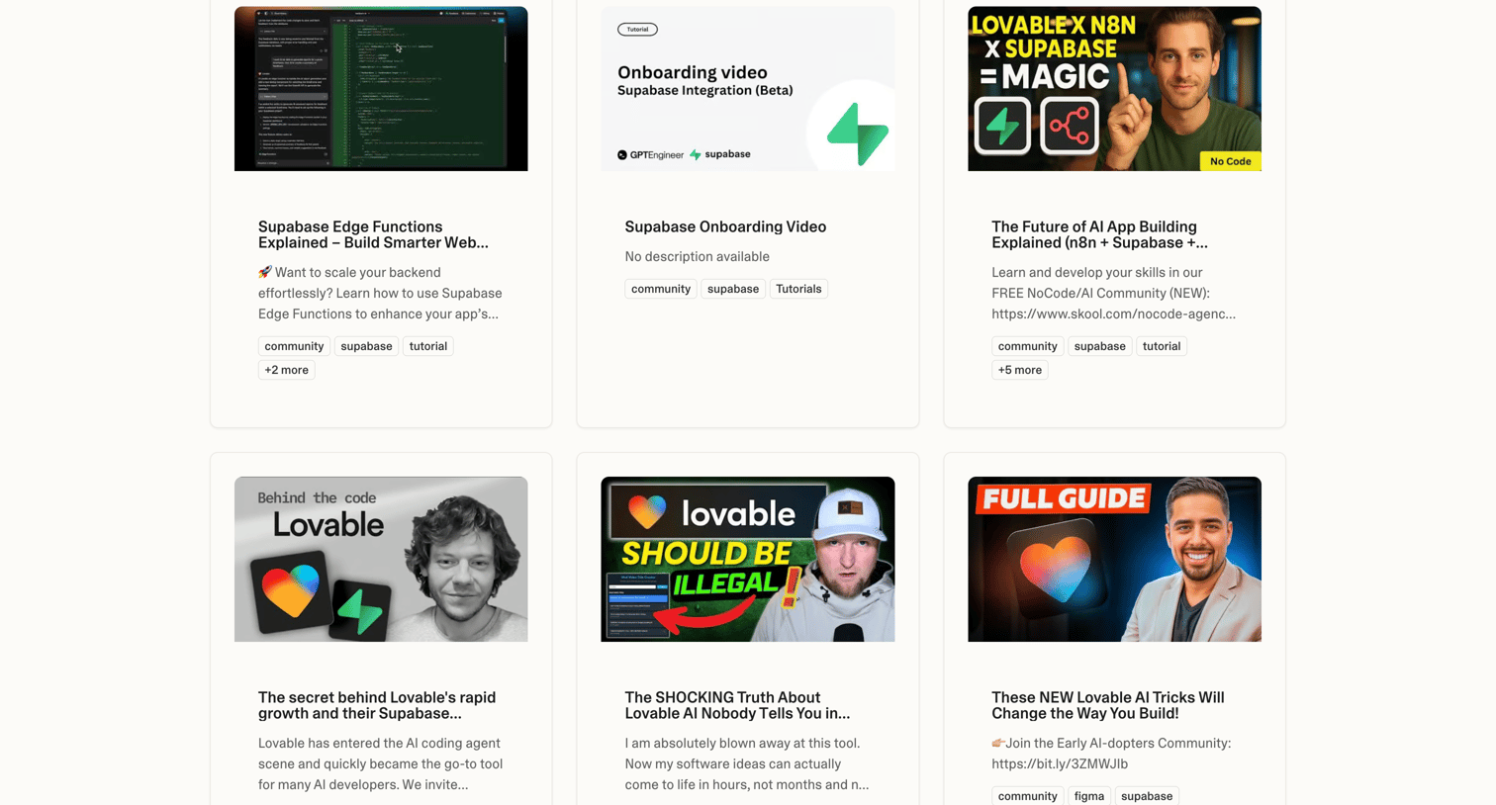The image size is (1496, 805).
Task: Open the Behind the code Lovable thumbnail
Action: pos(381,559)
